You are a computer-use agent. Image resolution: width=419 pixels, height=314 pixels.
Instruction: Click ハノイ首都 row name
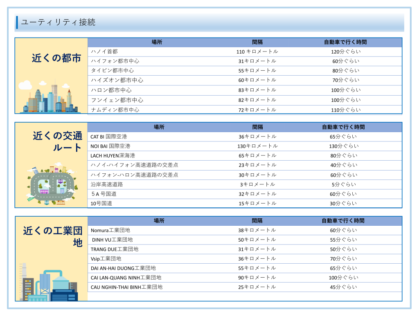pos(104,52)
